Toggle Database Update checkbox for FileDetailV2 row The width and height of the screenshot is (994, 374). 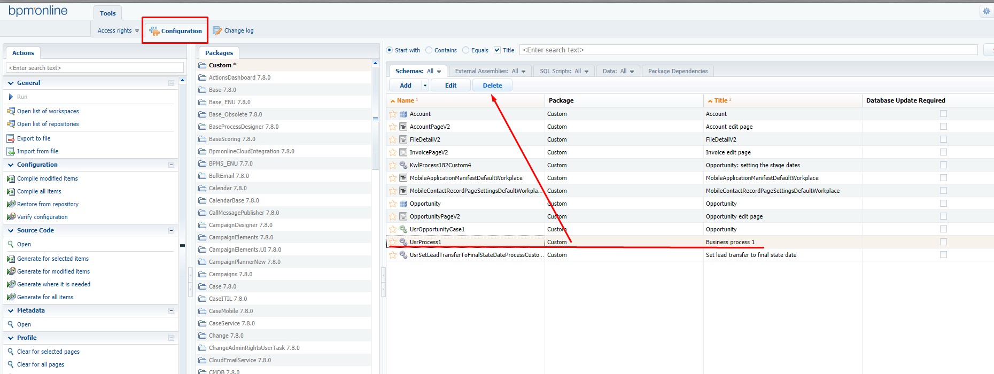(x=943, y=139)
